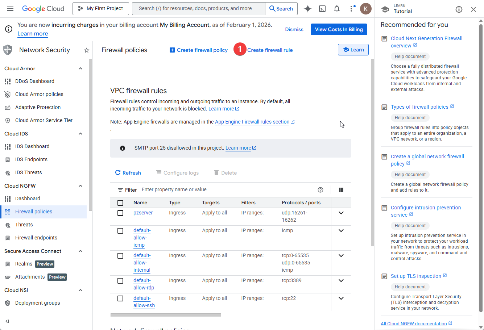This screenshot has height=330, width=484.
Task: Expand the pzserver rule row details
Action: pos(341,213)
